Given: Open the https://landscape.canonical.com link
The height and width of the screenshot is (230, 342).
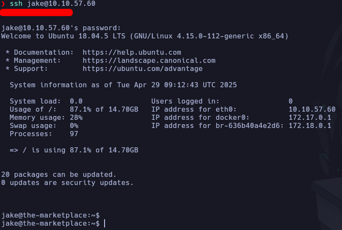Looking at the screenshot, I should click(x=149, y=60).
